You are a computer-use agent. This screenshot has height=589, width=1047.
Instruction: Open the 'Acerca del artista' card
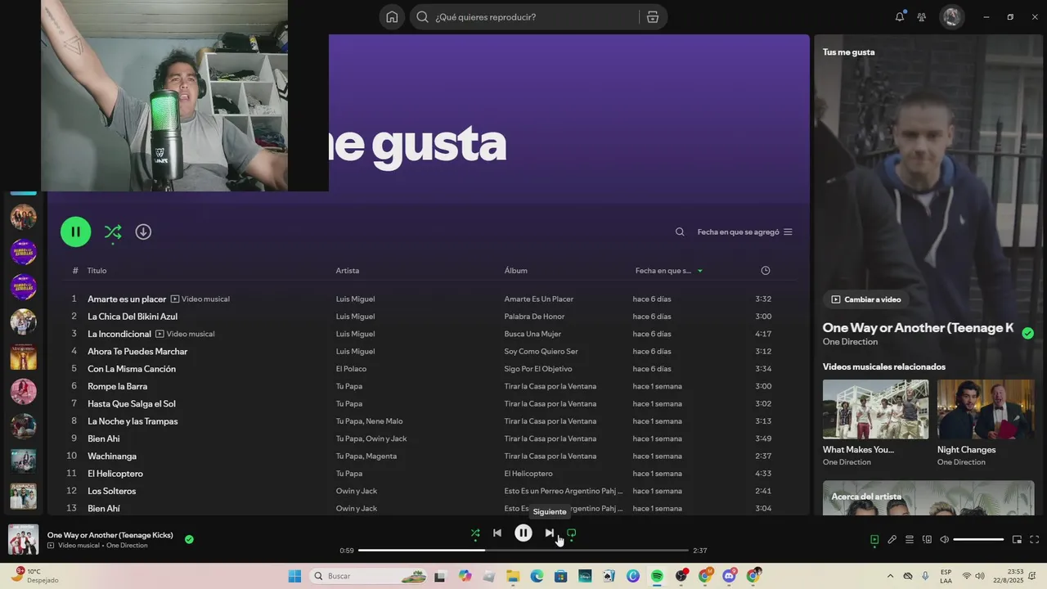coord(928,497)
